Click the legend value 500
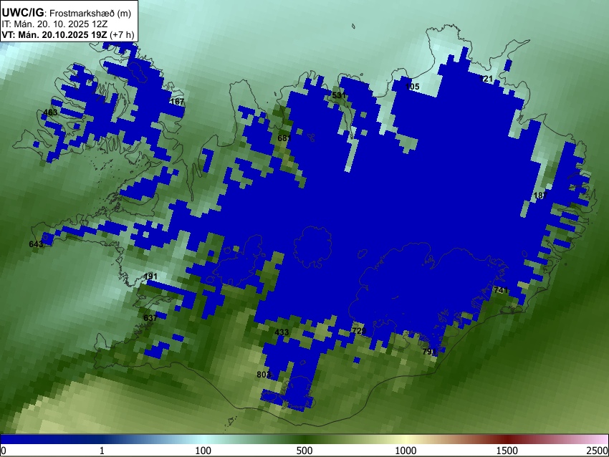The width and height of the screenshot is (609, 457). point(304,451)
